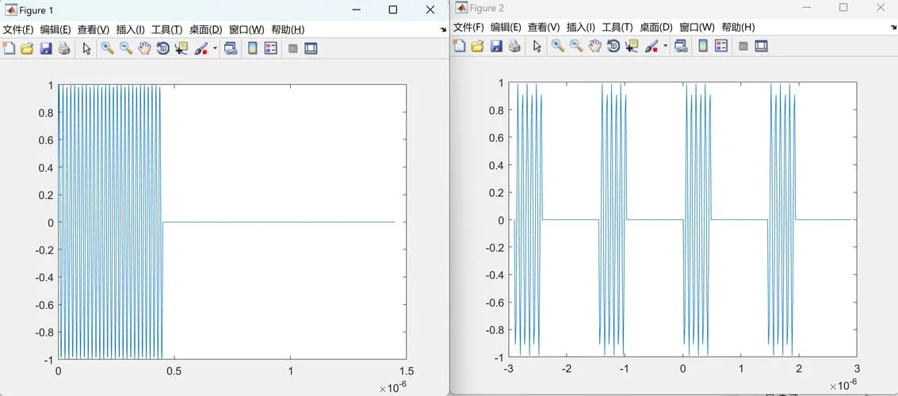Screen dimensions: 898x396
Task: Enable Pan hand tool in Figure 2
Action: (594, 47)
